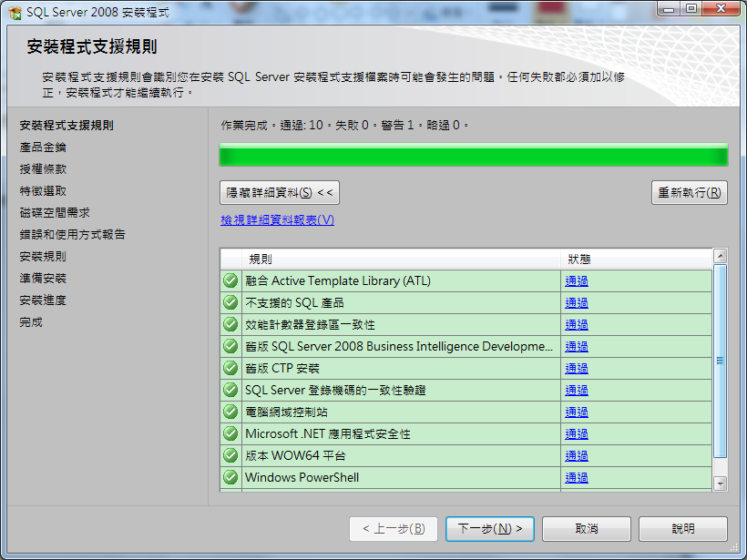
Task: Click green check icon for 融合 Active Template Library
Action: tap(230, 281)
